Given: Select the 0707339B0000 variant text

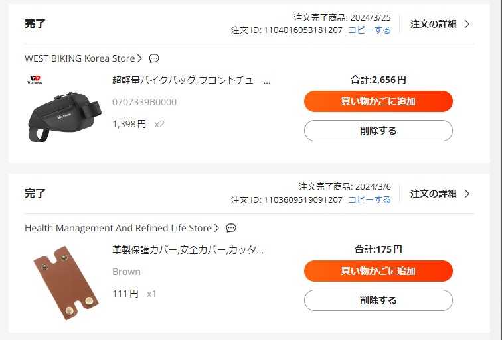Looking at the screenshot, I should click(144, 102).
